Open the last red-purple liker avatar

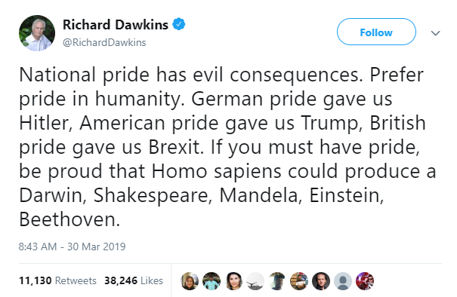(x=365, y=281)
